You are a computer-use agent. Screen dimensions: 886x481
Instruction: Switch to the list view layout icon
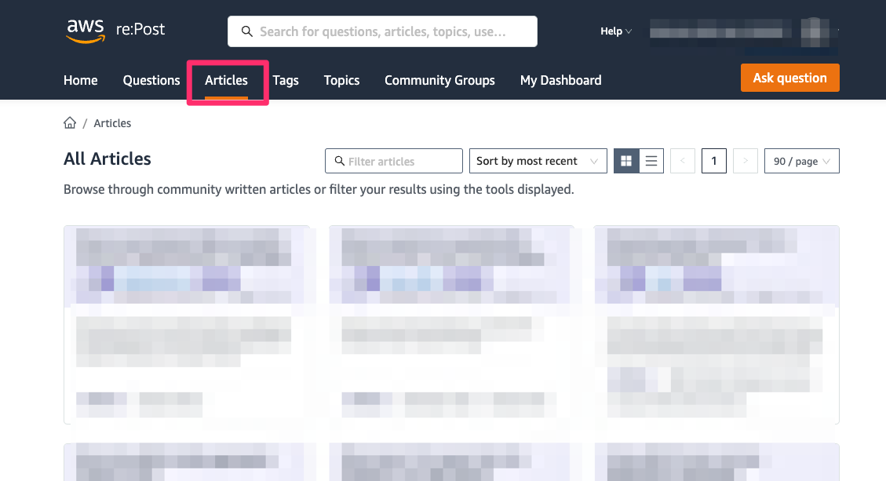coord(651,160)
